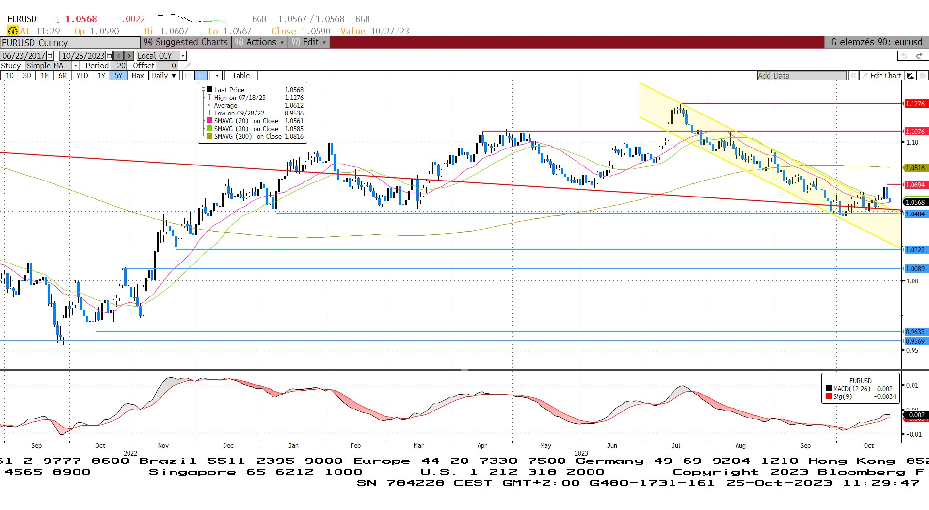Collapse panel with double-chevron icon

tap(853, 76)
